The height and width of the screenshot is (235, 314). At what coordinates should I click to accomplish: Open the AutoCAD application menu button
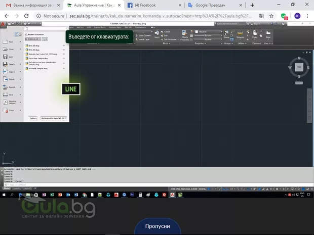click(3, 24)
